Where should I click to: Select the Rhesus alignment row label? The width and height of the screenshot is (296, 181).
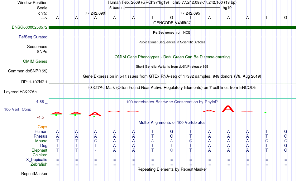click(41, 136)
